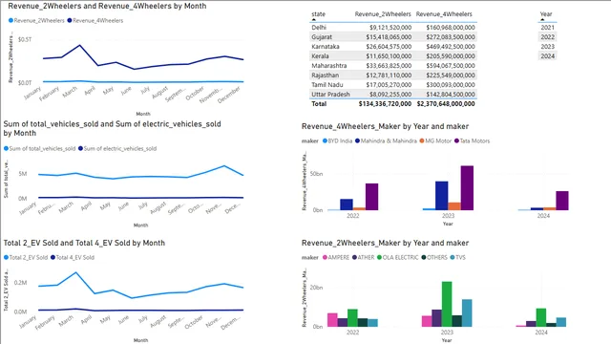Select year 2021 in the Year slicer
This screenshot has height=344, width=611.
(547, 28)
